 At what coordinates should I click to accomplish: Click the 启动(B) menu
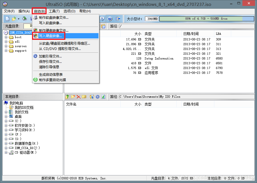(x=39, y=11)
